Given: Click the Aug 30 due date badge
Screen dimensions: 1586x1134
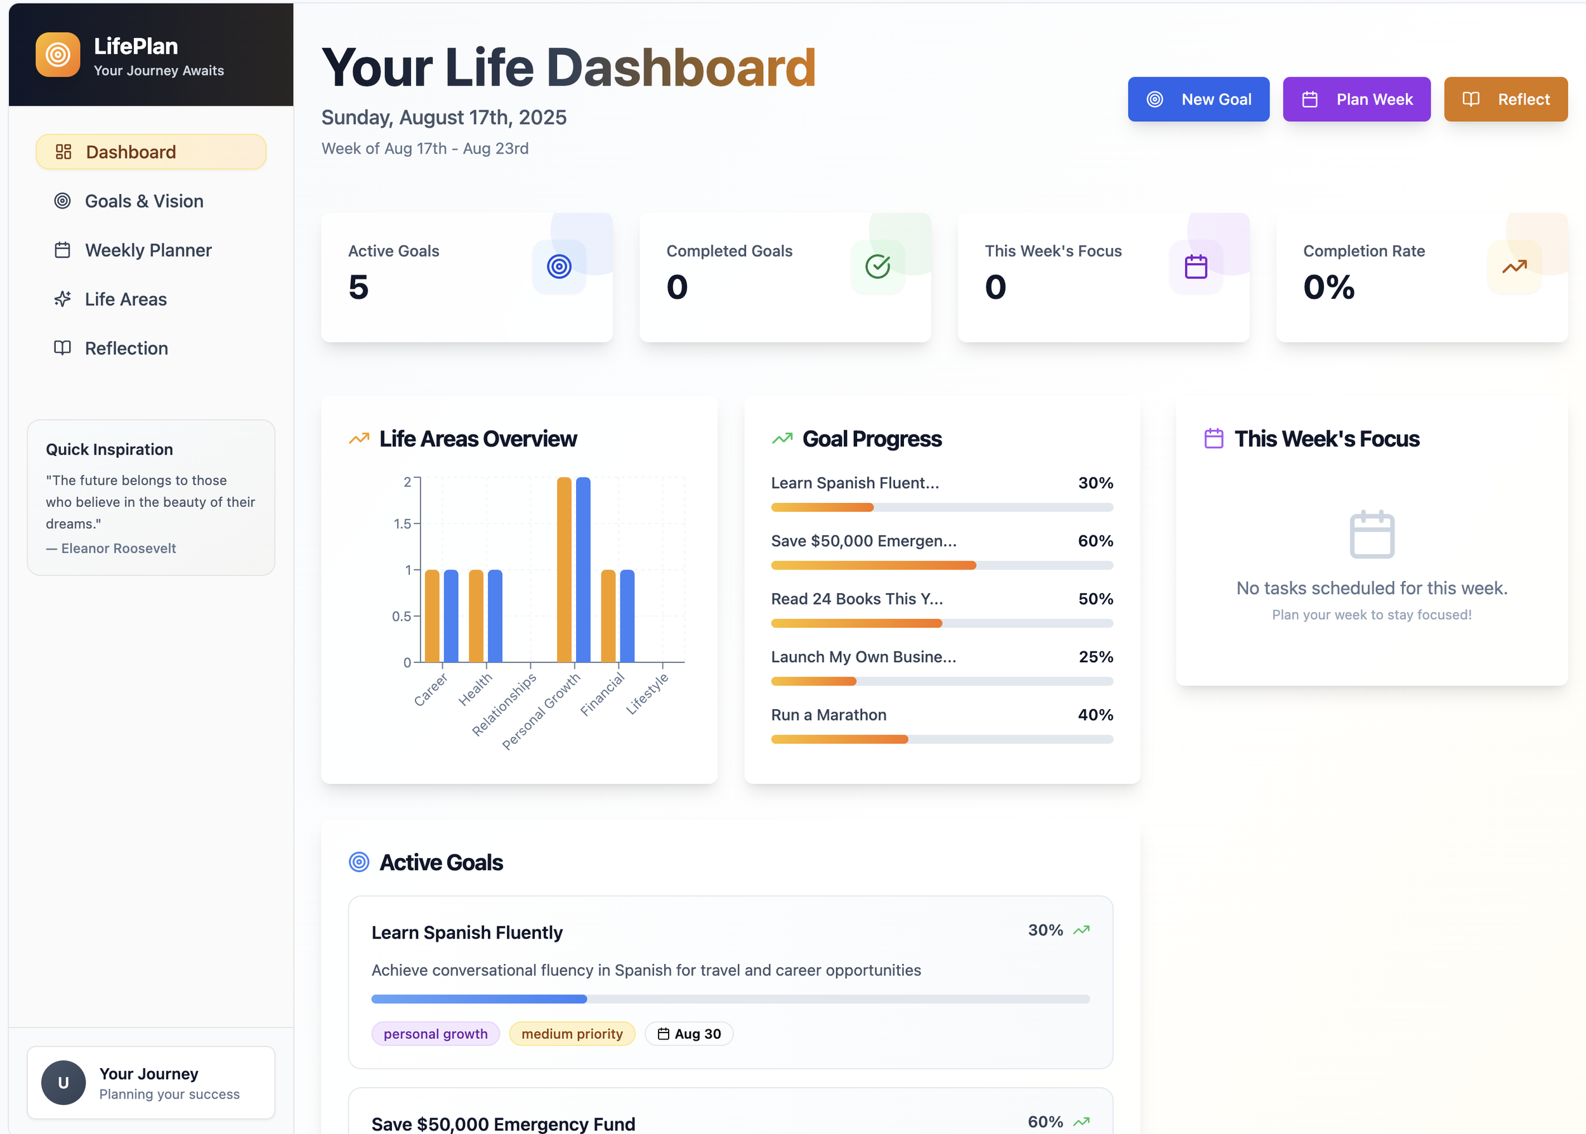Looking at the screenshot, I should coord(688,1033).
